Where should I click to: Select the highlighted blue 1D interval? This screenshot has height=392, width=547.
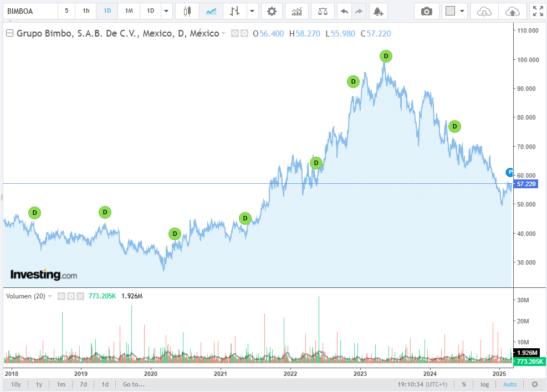coord(107,11)
